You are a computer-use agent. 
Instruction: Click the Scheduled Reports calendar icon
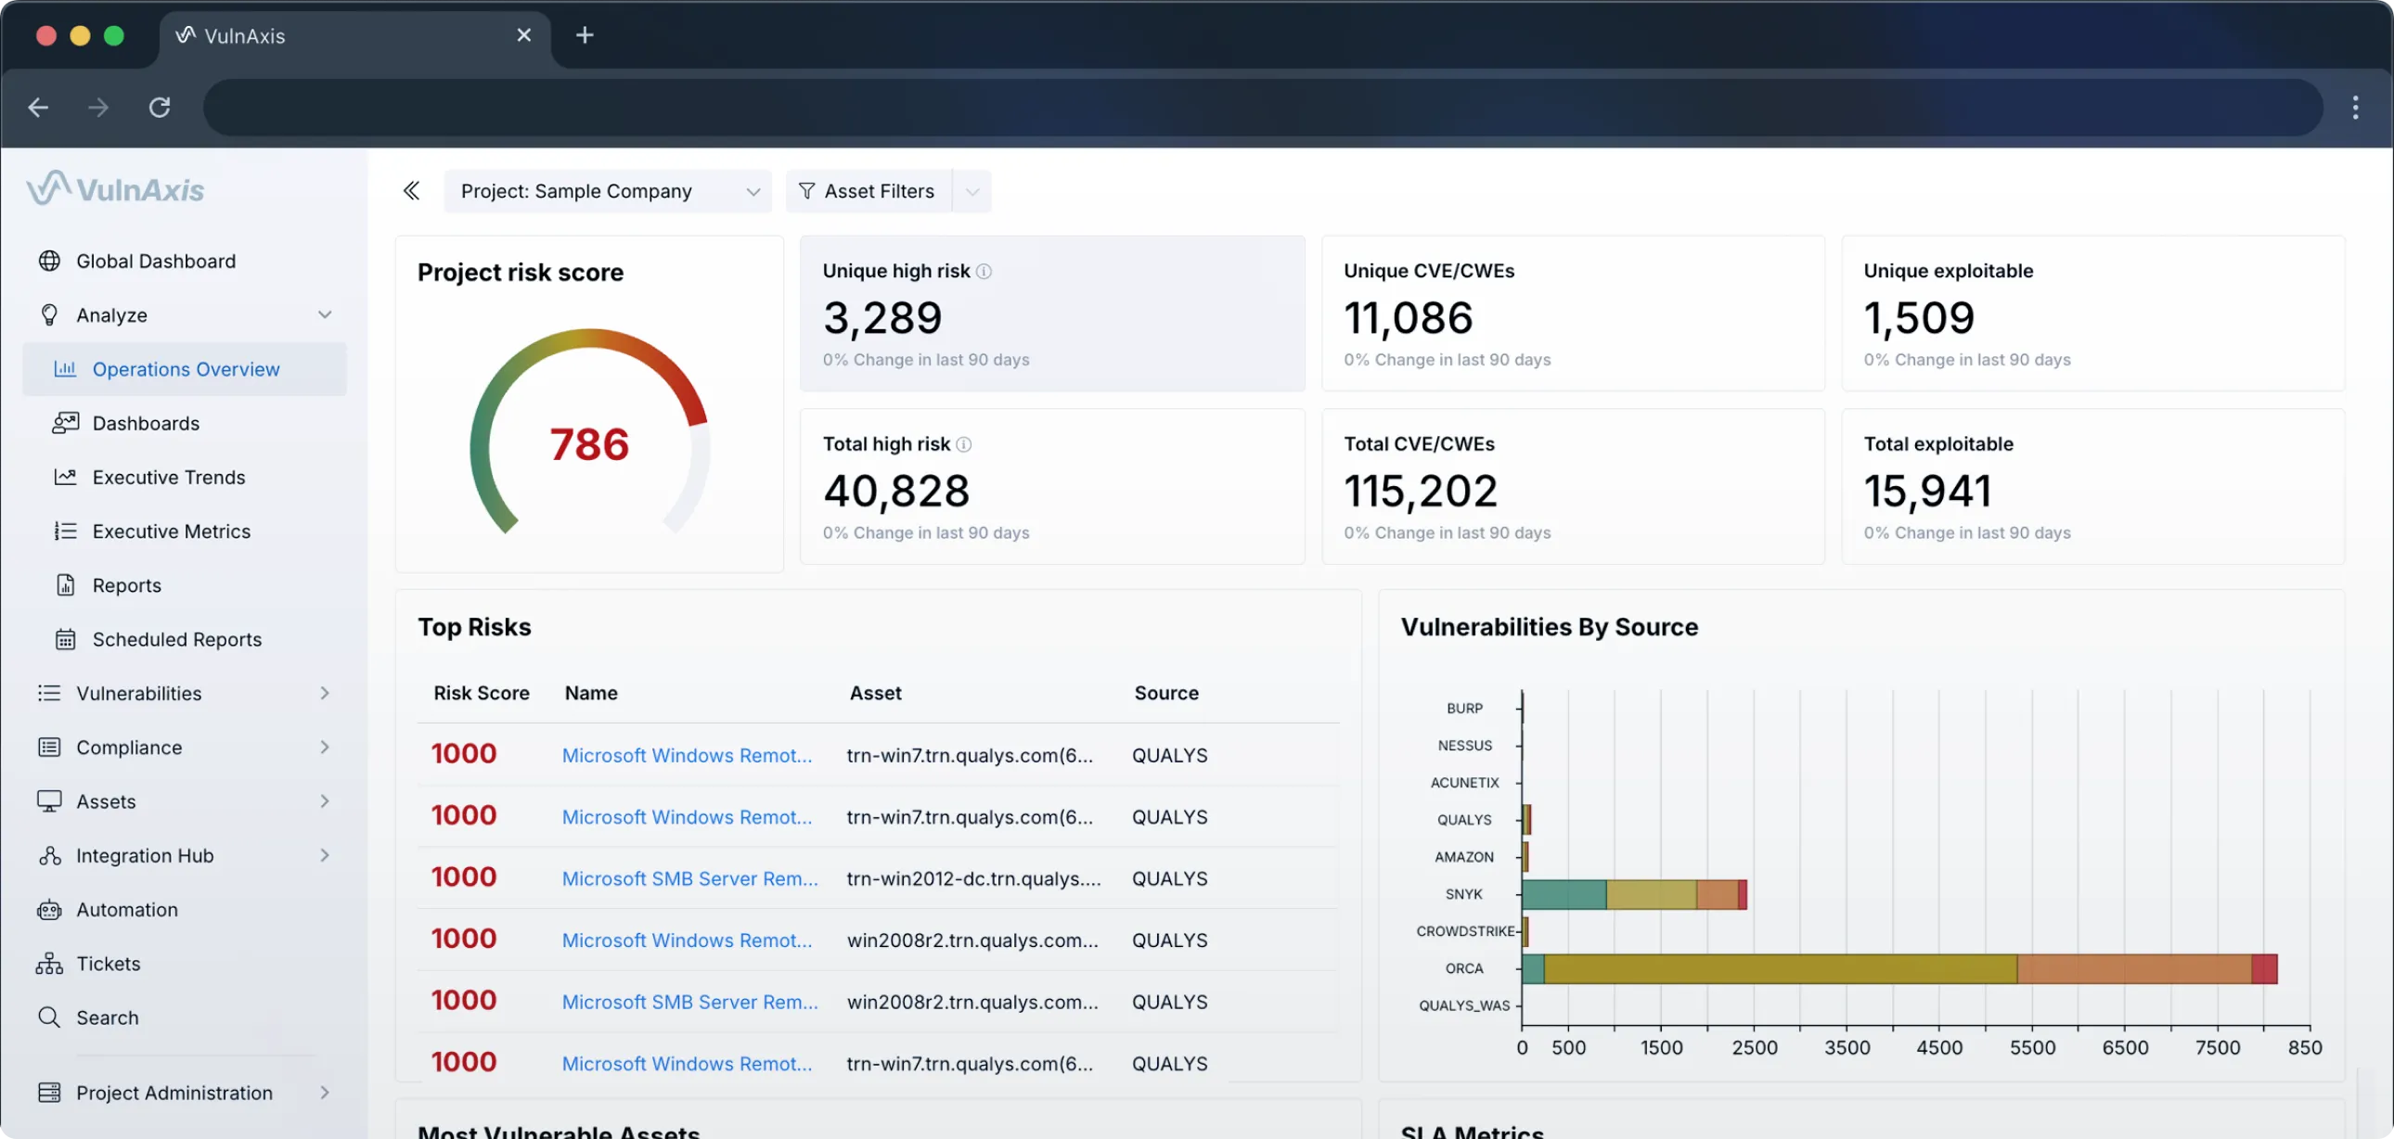[65, 639]
